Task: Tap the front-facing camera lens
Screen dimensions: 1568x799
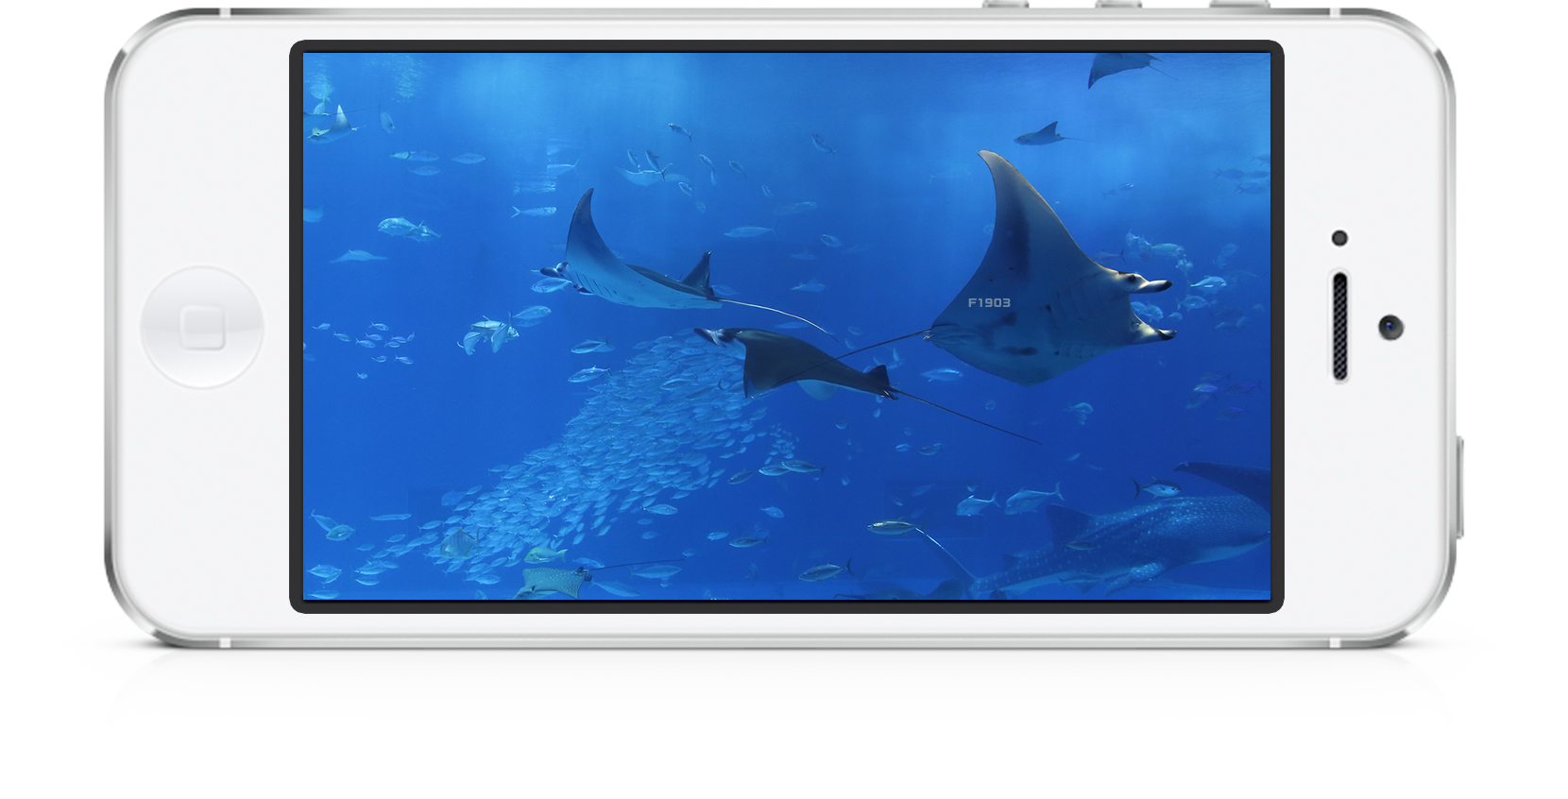Action: pyautogui.click(x=1390, y=328)
